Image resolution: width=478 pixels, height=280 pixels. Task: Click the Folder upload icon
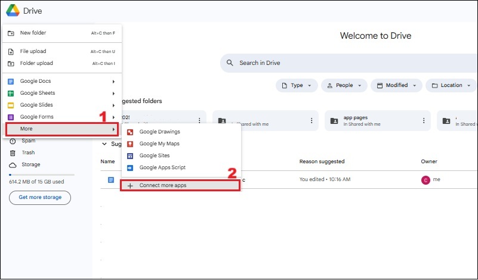coord(11,64)
